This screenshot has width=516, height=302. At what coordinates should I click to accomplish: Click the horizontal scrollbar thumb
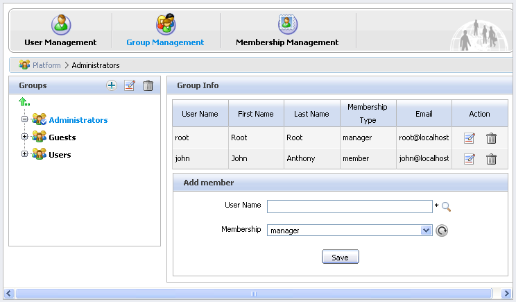[x=254, y=294]
